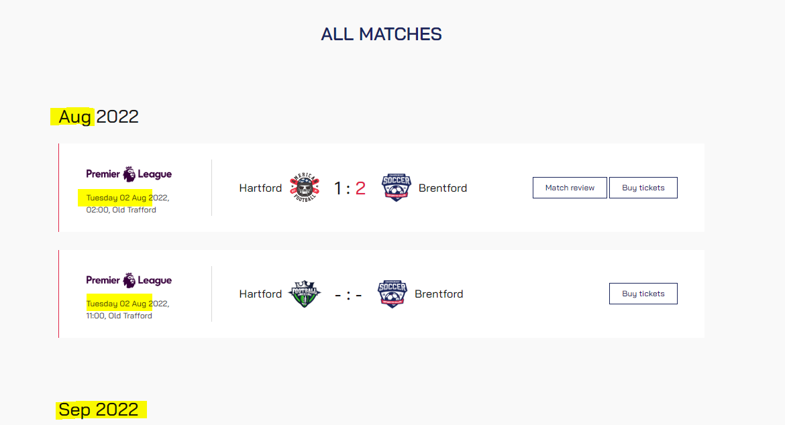Select the Brentford name in the unplayed match
This screenshot has height=425, width=785.
click(439, 294)
